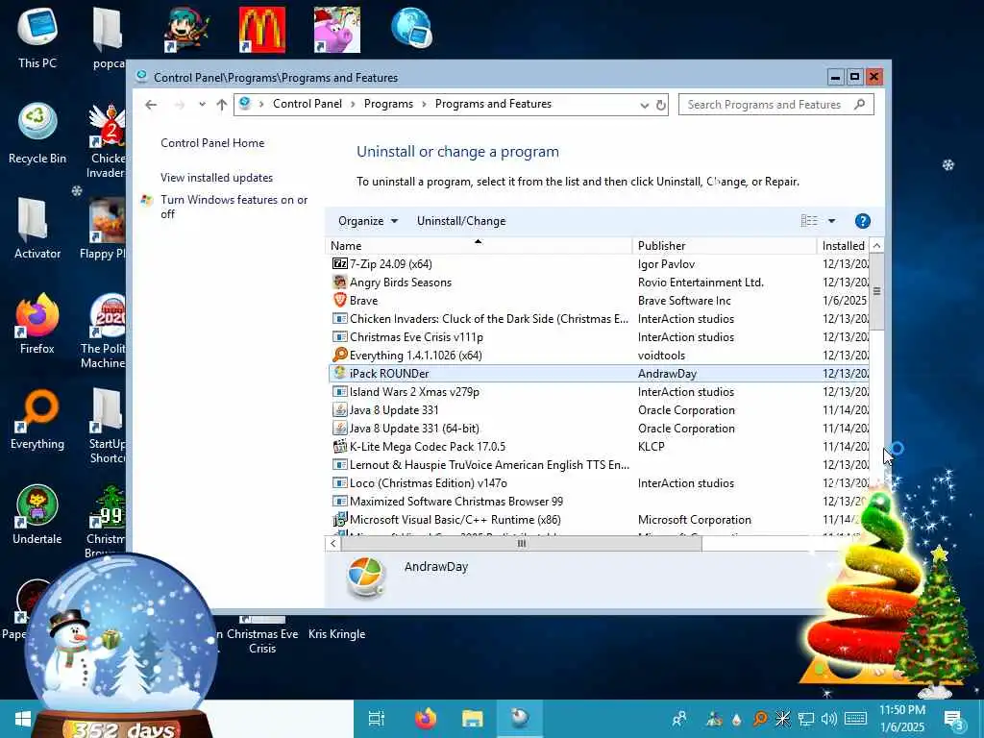Expand the breadcrumb chevron after Programs

[x=424, y=104]
